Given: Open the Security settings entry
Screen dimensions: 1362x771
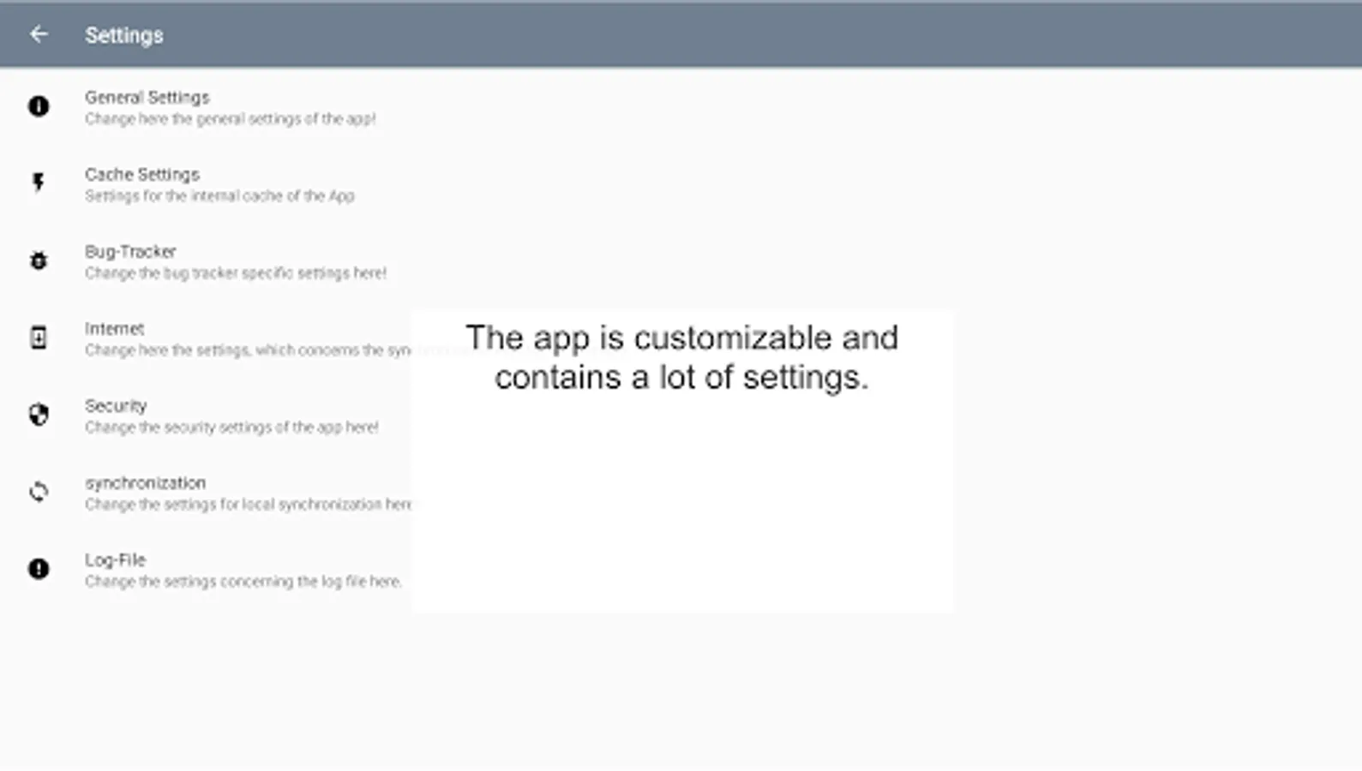Looking at the screenshot, I should click(x=116, y=406).
